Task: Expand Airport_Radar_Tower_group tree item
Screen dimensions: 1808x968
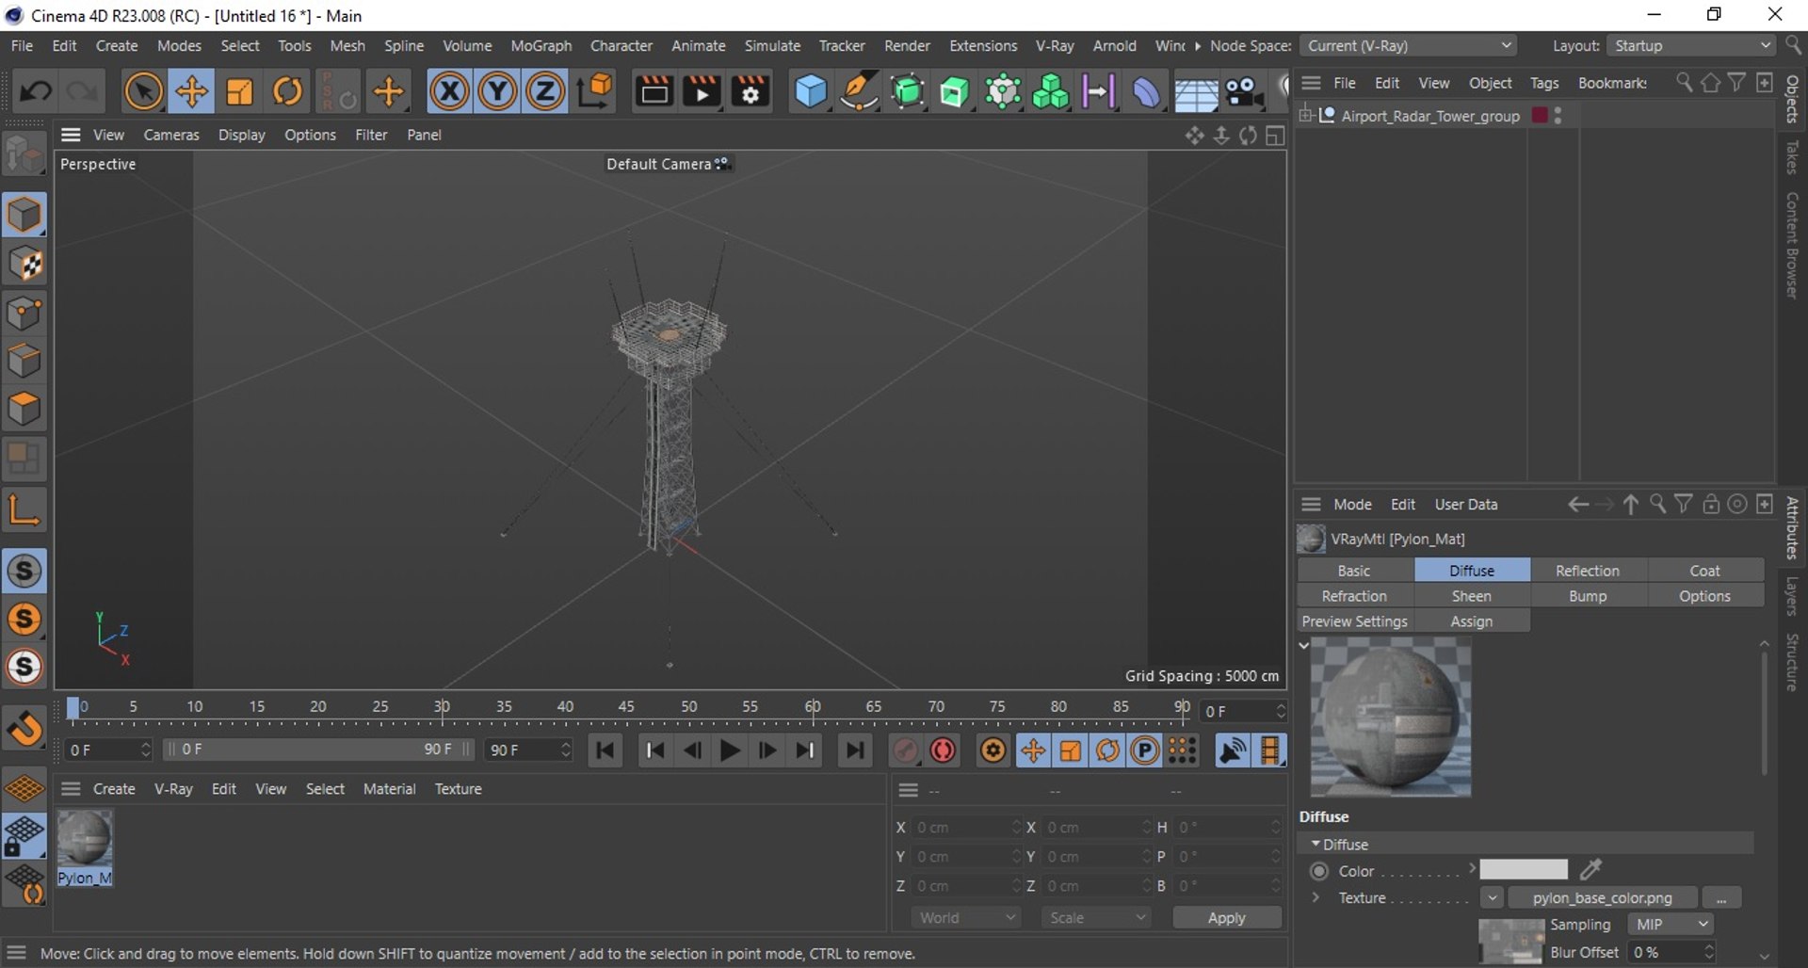Action: pyautogui.click(x=1306, y=115)
